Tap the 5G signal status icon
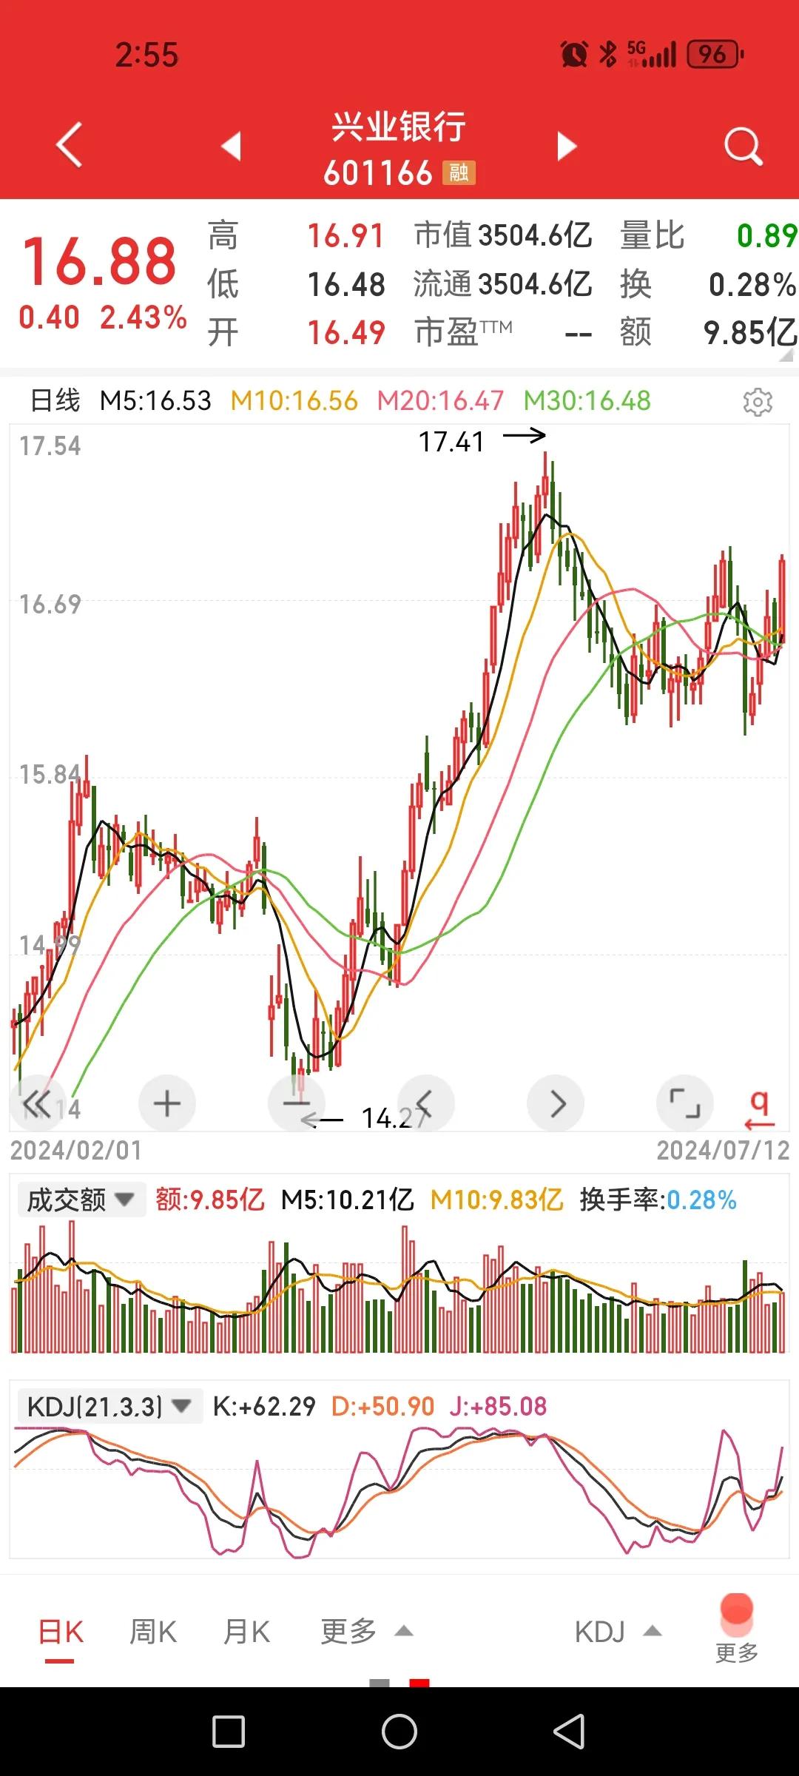The width and height of the screenshot is (799, 1776). point(652,54)
